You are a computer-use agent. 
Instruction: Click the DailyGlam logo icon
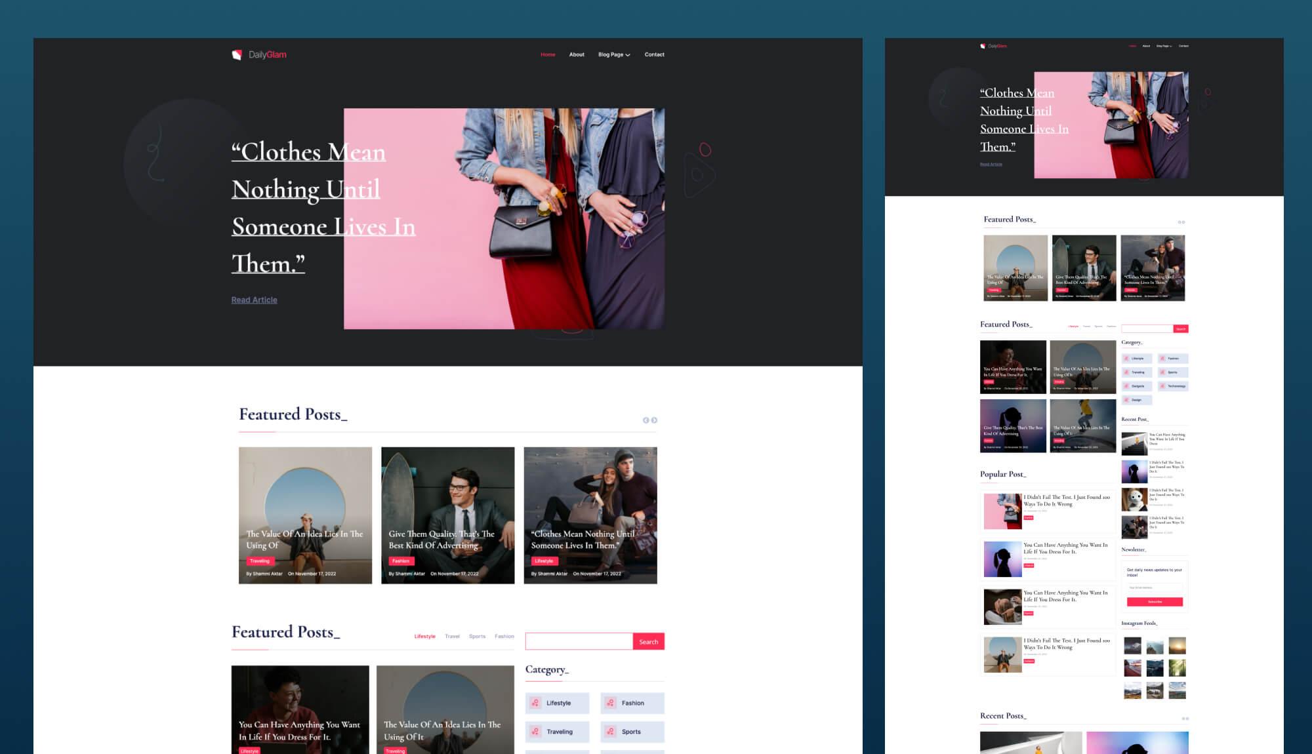pyautogui.click(x=236, y=54)
